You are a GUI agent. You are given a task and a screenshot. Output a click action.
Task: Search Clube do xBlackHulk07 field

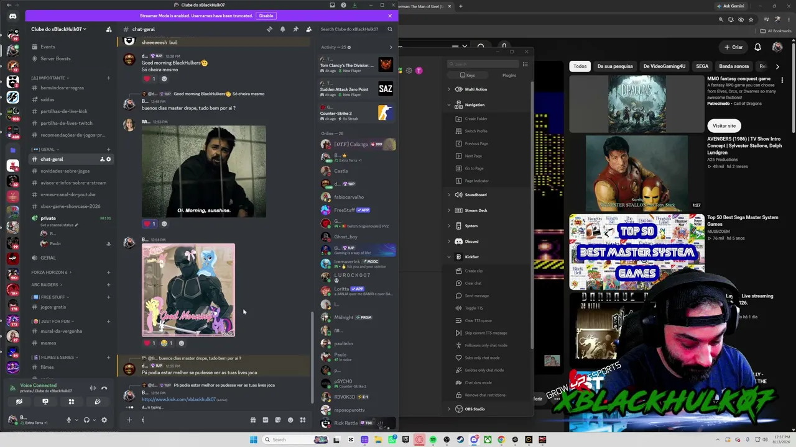click(356, 29)
